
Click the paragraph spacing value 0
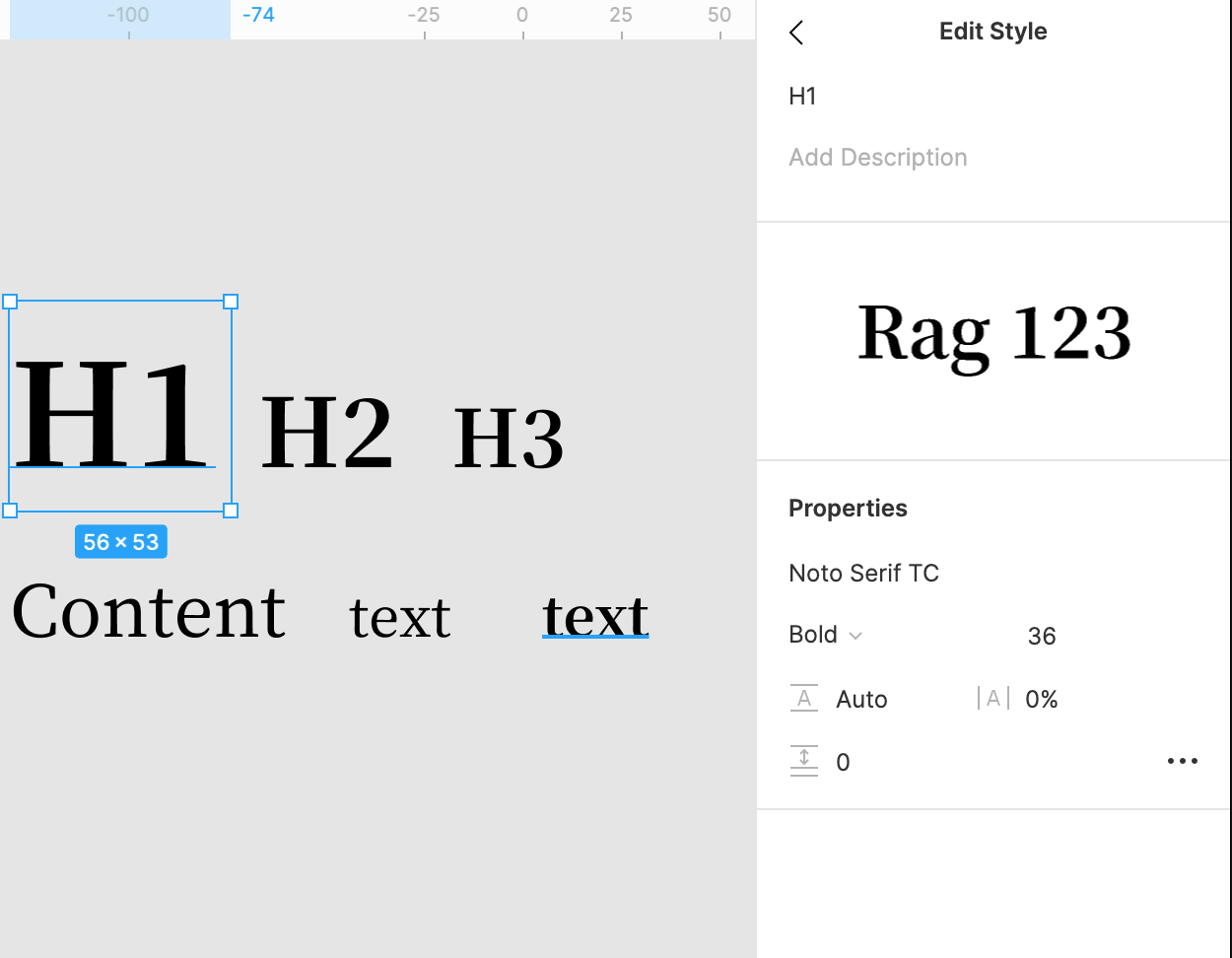(843, 763)
